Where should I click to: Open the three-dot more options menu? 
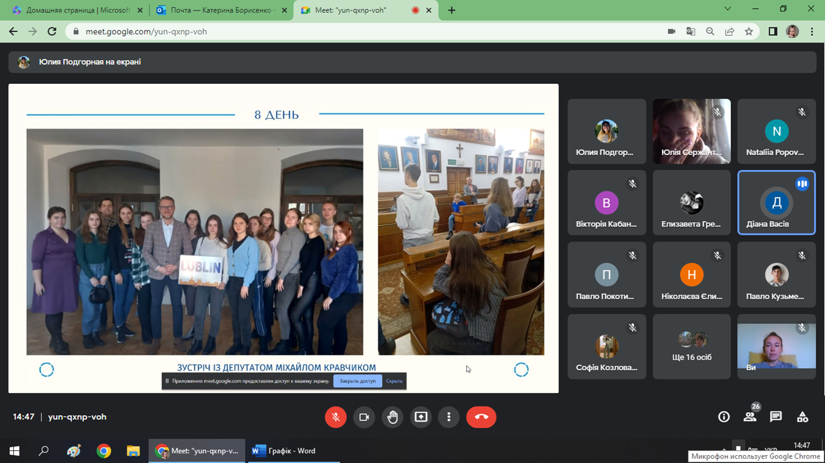448,417
